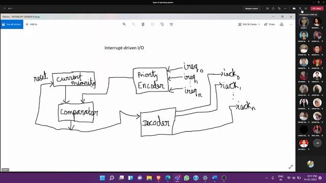326x183 pixels.
Task: Open WhatsApp from the taskbar
Action: 186,178
